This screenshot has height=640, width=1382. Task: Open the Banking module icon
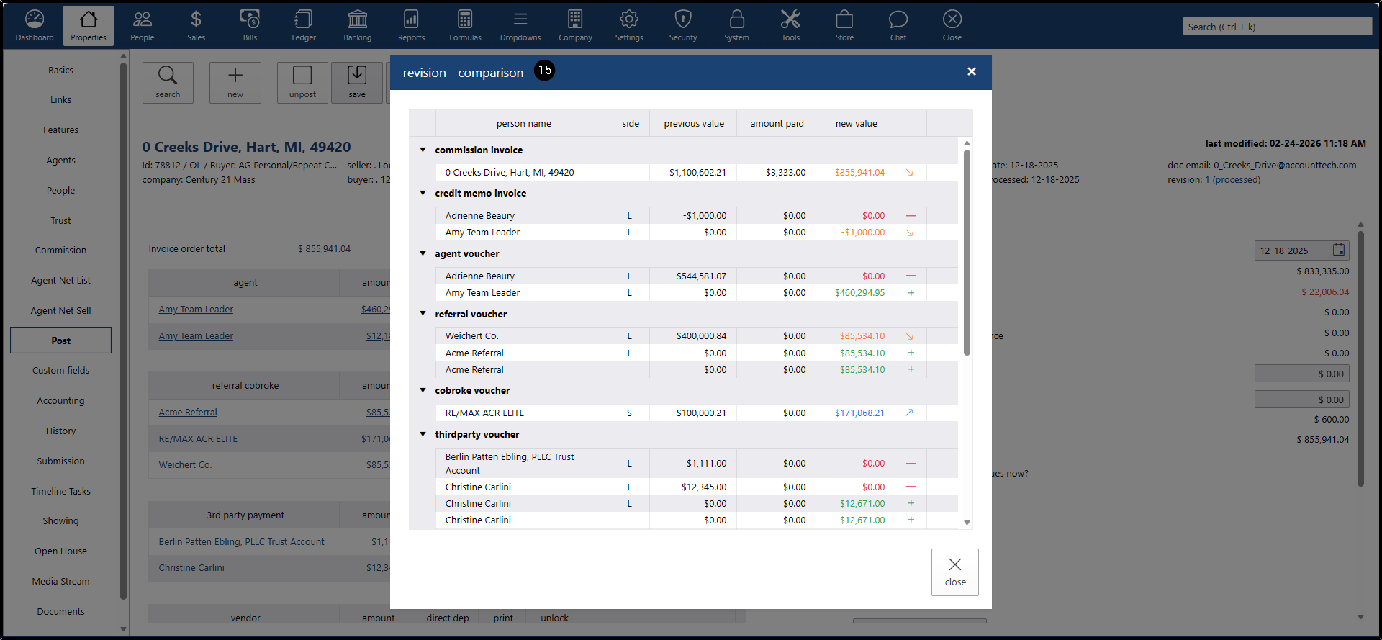pos(357,25)
